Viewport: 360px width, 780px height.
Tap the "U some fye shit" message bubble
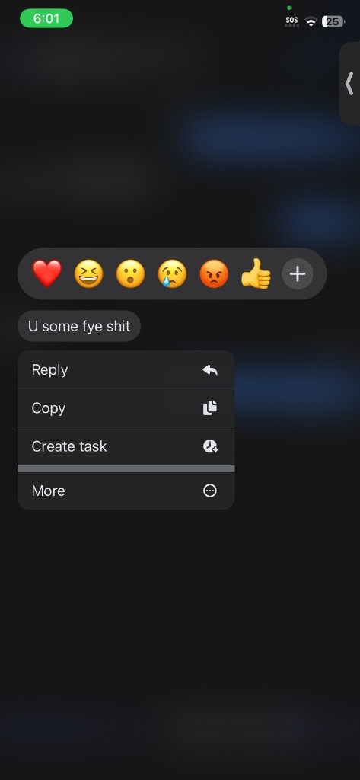click(79, 326)
